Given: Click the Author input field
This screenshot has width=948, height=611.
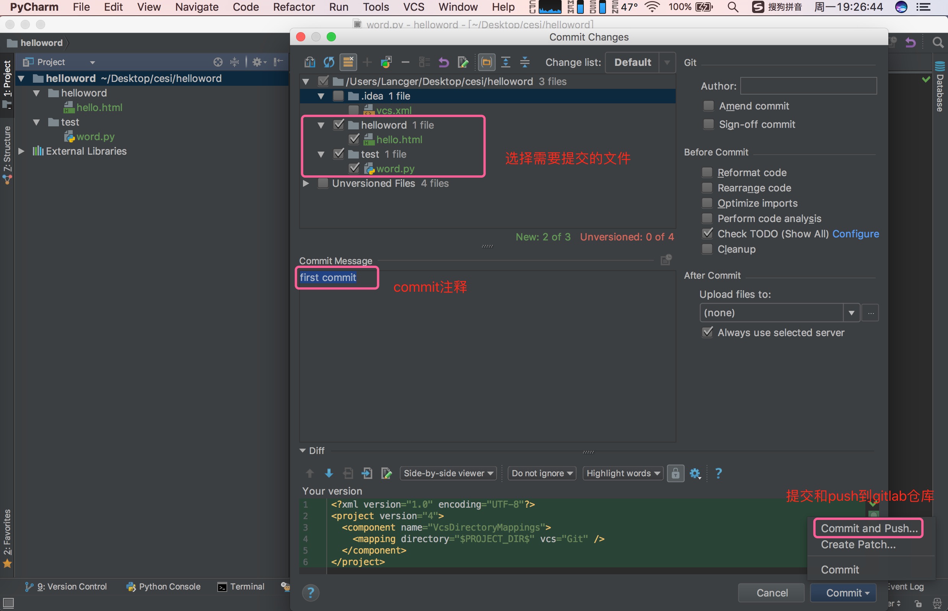Looking at the screenshot, I should pos(808,86).
